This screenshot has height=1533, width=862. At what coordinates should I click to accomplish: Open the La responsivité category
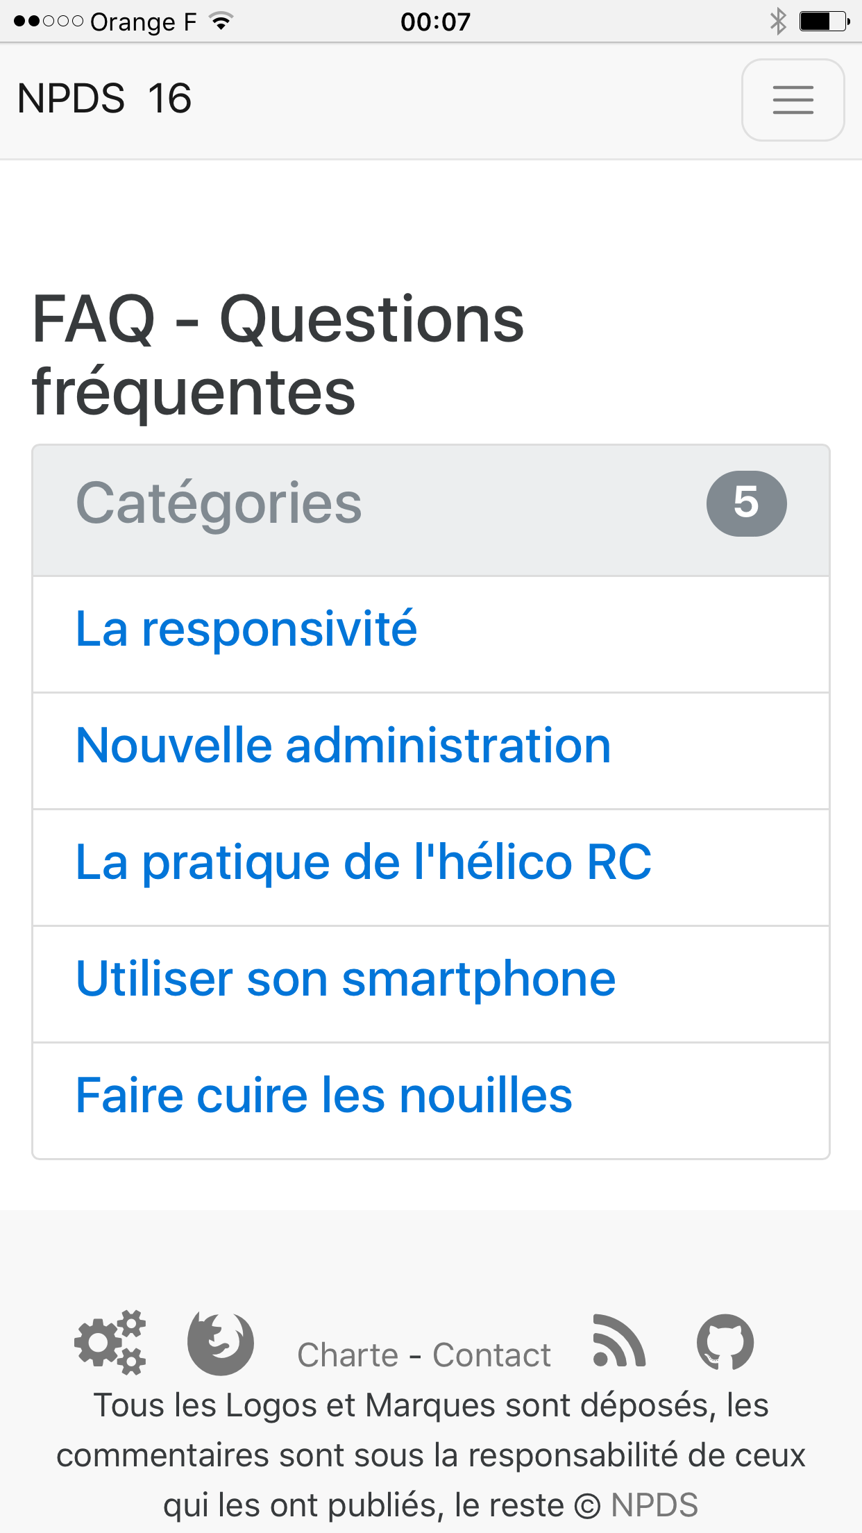pyautogui.click(x=246, y=628)
